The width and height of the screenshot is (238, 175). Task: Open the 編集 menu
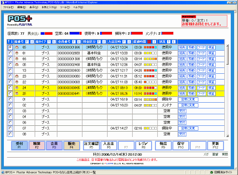[22, 7]
